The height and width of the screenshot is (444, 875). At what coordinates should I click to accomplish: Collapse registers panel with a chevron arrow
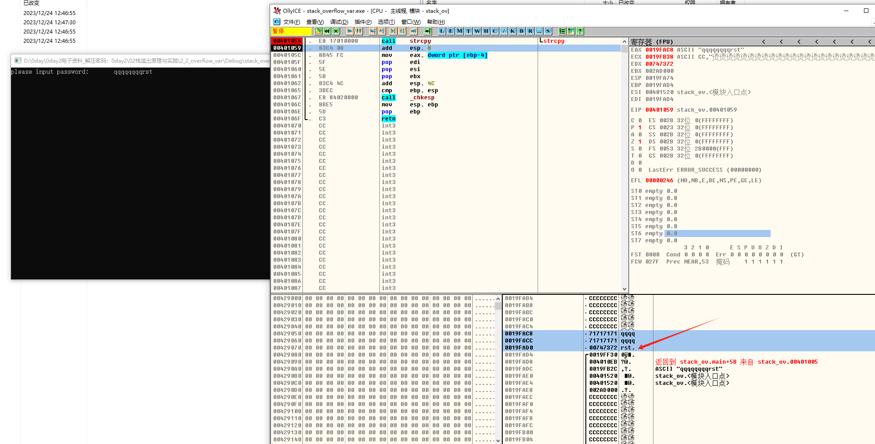(763, 41)
